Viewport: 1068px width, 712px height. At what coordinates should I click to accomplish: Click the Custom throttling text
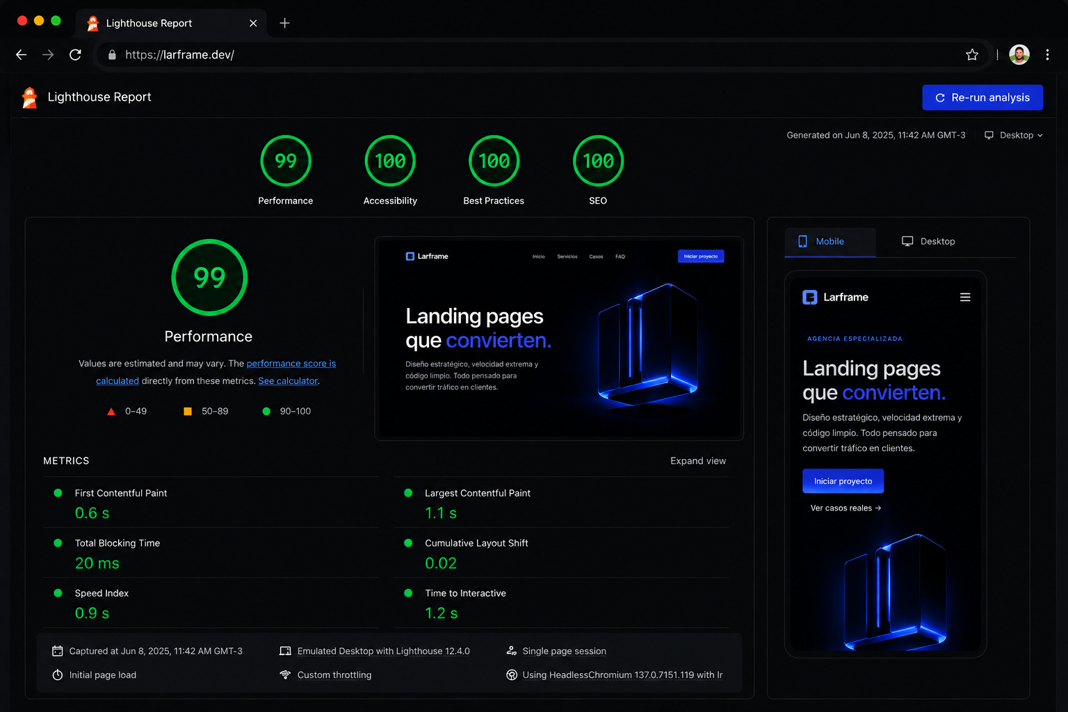click(x=334, y=675)
